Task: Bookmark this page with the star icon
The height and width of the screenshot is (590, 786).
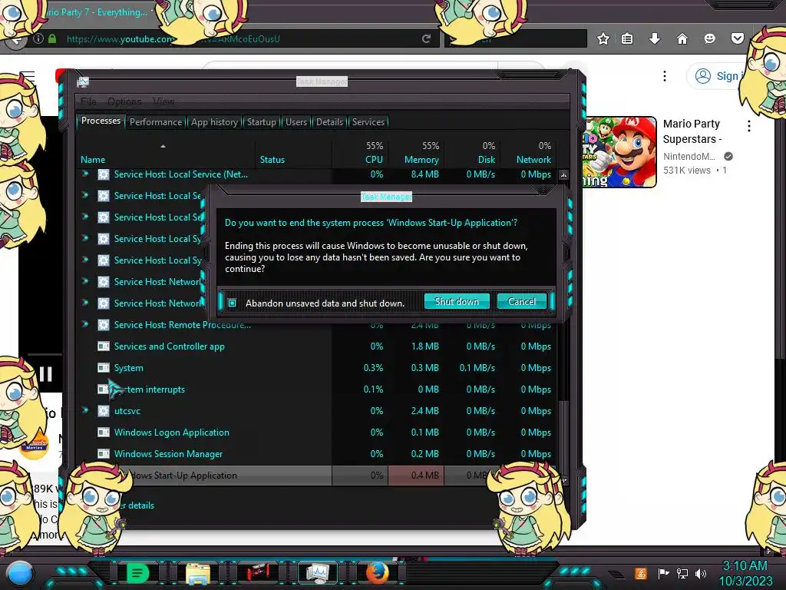Action: [603, 38]
